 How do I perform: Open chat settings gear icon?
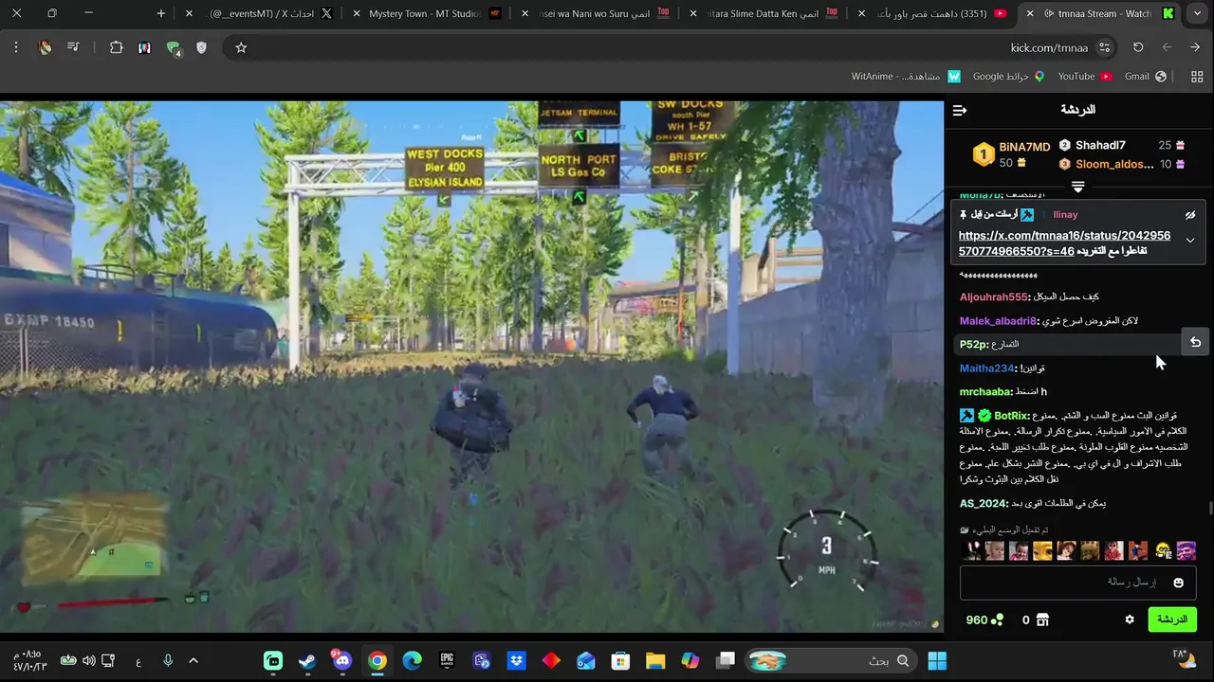(x=1130, y=619)
